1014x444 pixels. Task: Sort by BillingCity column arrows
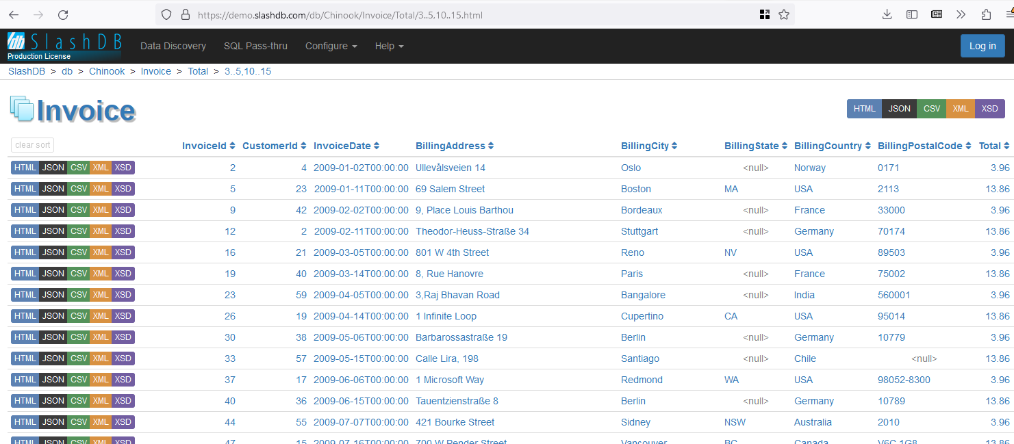(x=674, y=146)
